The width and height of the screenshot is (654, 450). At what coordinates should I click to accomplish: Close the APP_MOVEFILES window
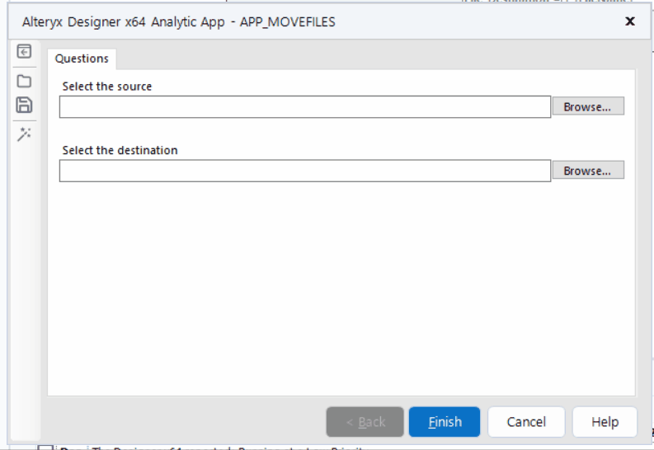(x=630, y=21)
